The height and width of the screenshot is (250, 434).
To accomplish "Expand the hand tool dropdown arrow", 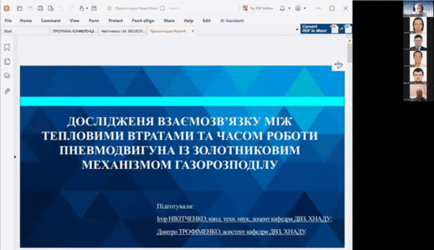I will click(x=88, y=9).
